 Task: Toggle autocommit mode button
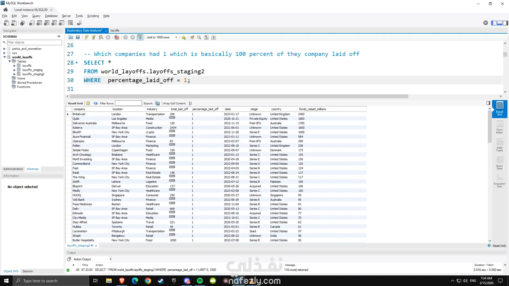[x=140, y=37]
